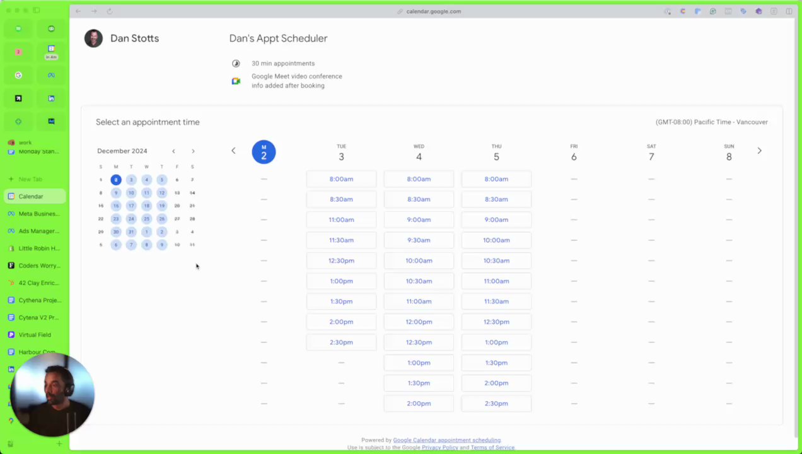This screenshot has height=454, width=802.
Task: Click Dan Stotts profile picture
Action: 93,38
